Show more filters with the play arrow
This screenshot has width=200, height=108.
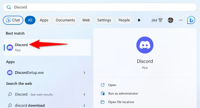click(x=139, y=20)
